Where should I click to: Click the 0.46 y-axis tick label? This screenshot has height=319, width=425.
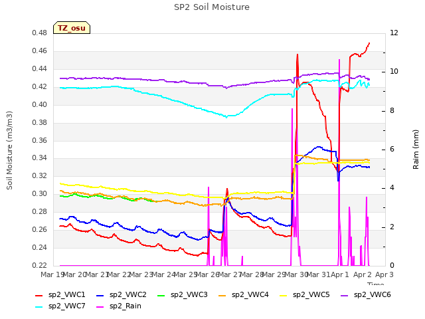pos(40,51)
